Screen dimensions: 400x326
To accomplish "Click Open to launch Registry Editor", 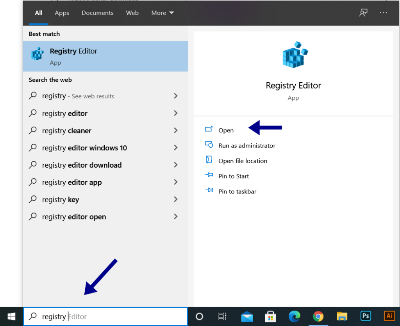I will [226, 130].
